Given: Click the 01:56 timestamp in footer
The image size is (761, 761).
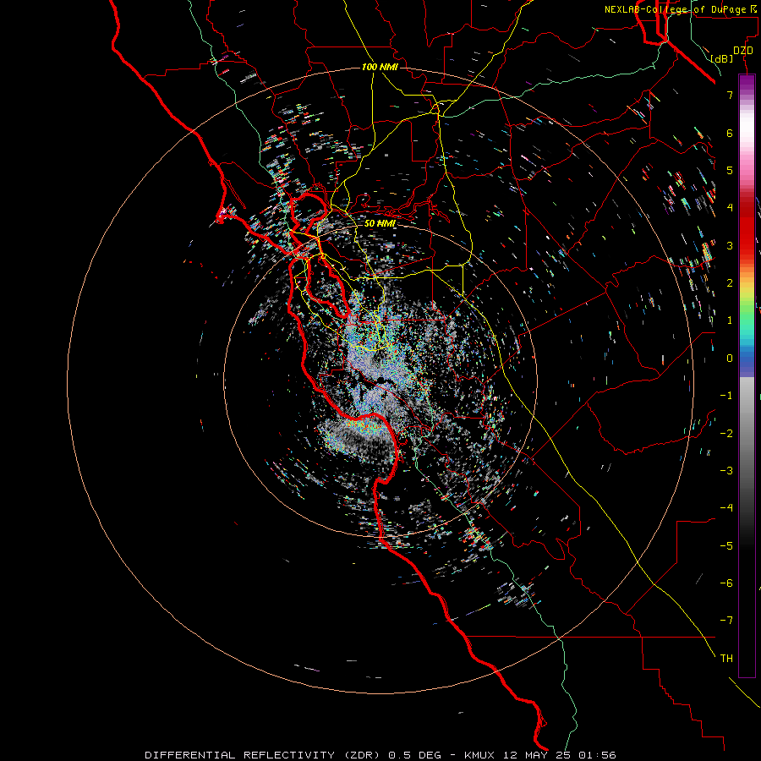Looking at the screenshot, I should tap(596, 755).
